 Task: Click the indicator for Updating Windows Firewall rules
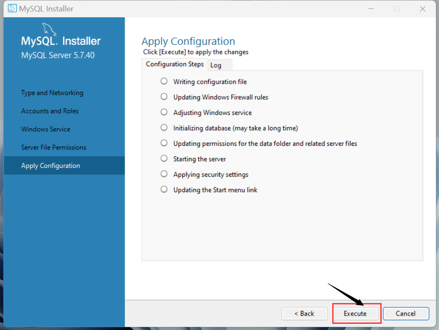click(x=164, y=97)
